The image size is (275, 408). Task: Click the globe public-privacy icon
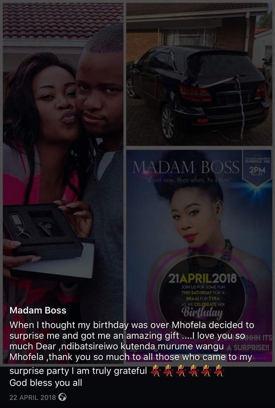62,397
